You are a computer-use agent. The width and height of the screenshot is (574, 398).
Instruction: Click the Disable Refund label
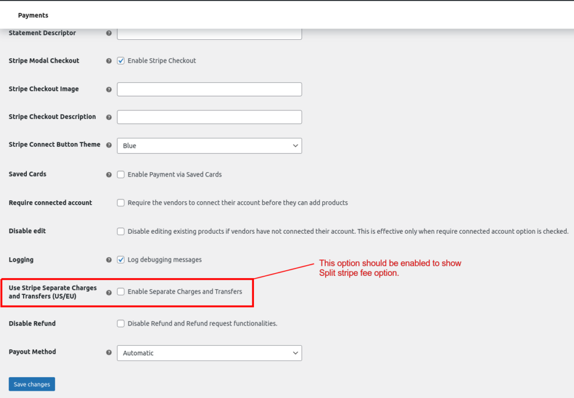click(x=32, y=323)
